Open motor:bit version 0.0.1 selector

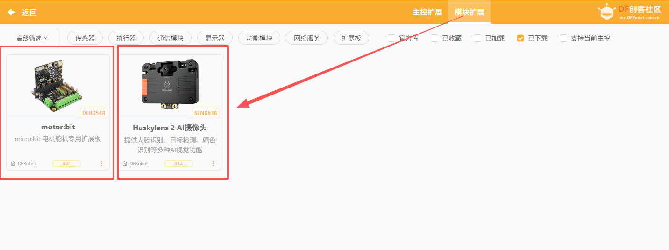coord(66,164)
